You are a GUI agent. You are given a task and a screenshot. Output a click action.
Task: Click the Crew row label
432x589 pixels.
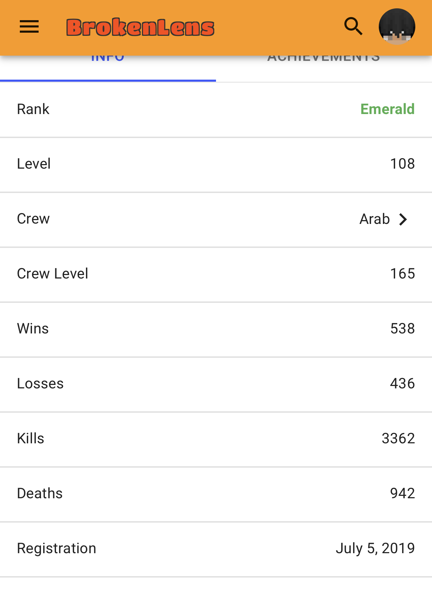[33, 219]
